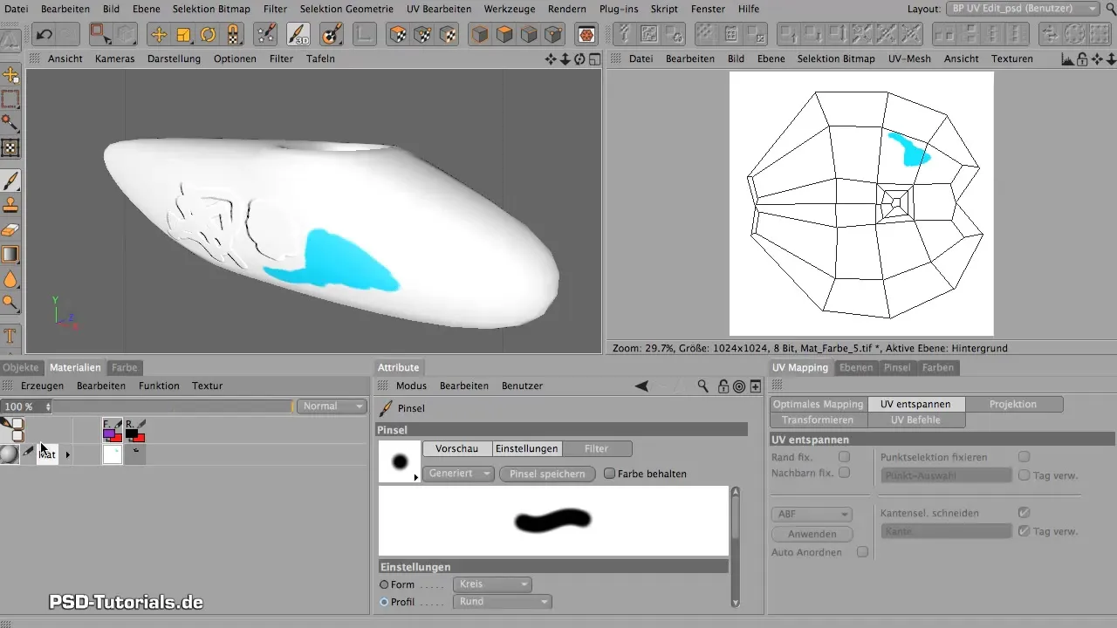Open the paint setup wizard icon
This screenshot has width=1117, height=628.
(265, 35)
